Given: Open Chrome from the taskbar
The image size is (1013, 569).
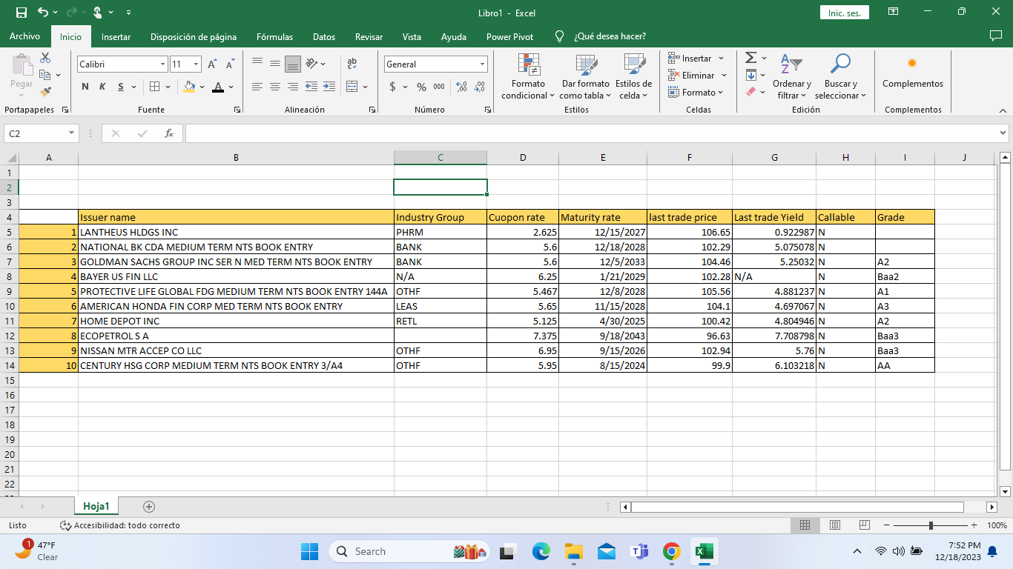Looking at the screenshot, I should coord(672,551).
